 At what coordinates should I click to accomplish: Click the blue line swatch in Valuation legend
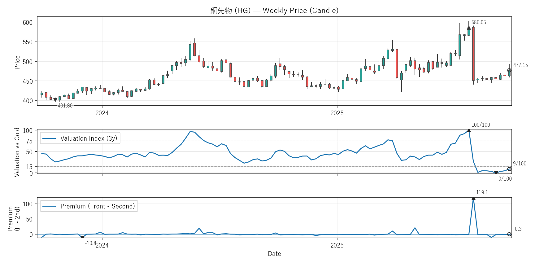coord(49,138)
